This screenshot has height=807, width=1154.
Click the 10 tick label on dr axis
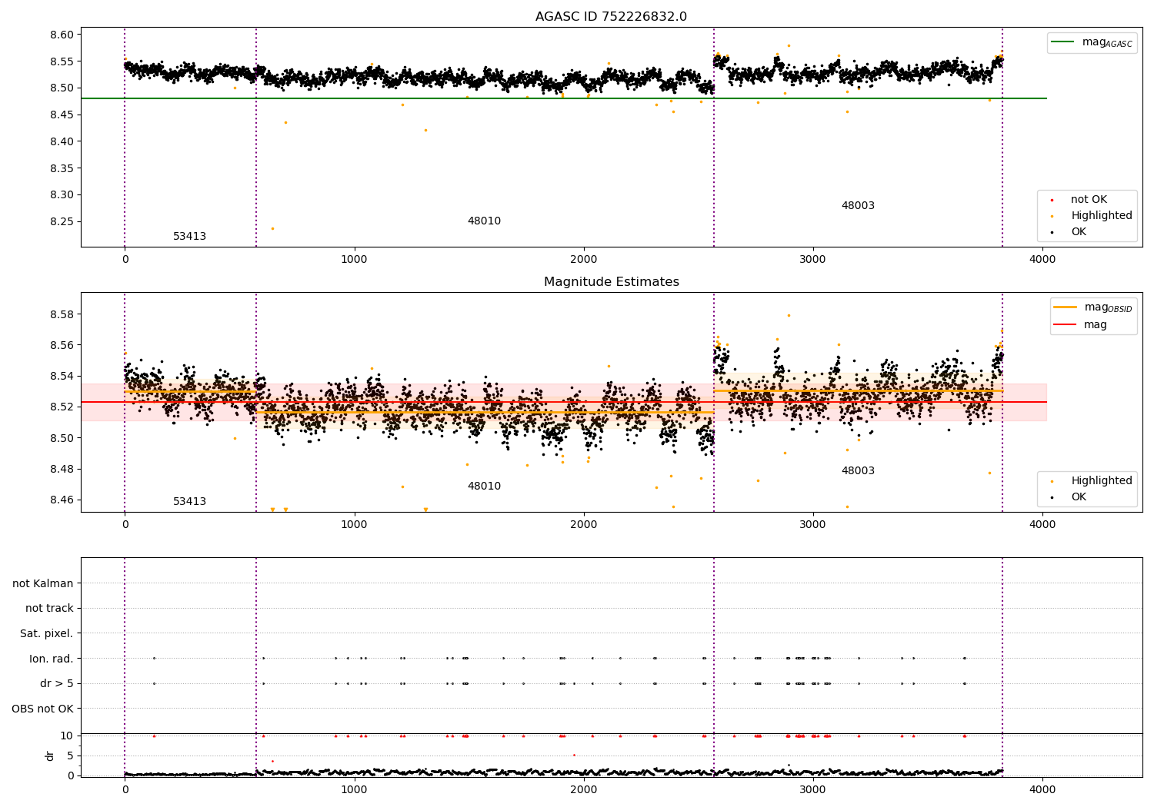coord(67,736)
